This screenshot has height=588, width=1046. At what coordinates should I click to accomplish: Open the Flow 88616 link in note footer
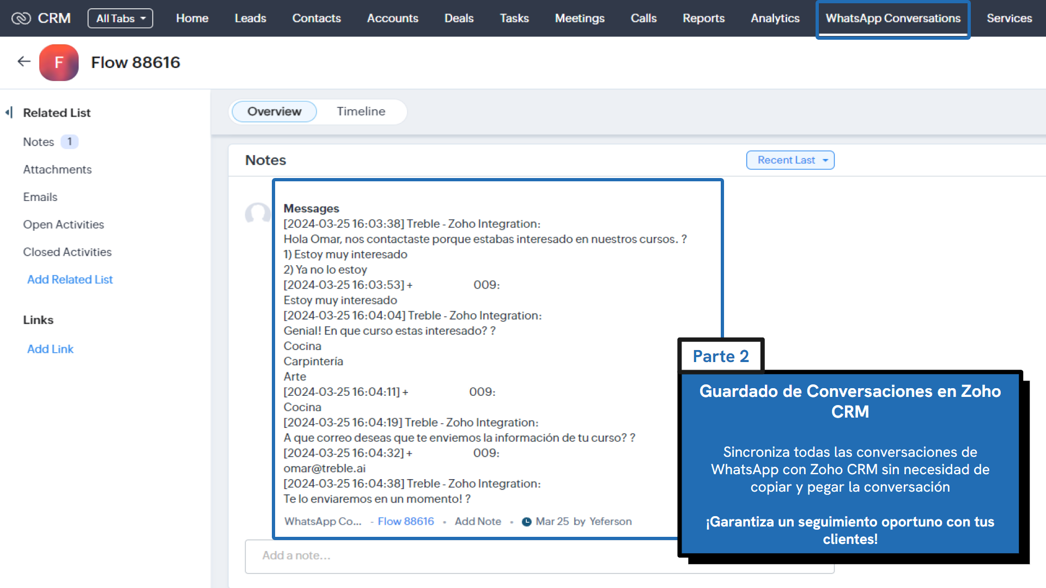(405, 522)
